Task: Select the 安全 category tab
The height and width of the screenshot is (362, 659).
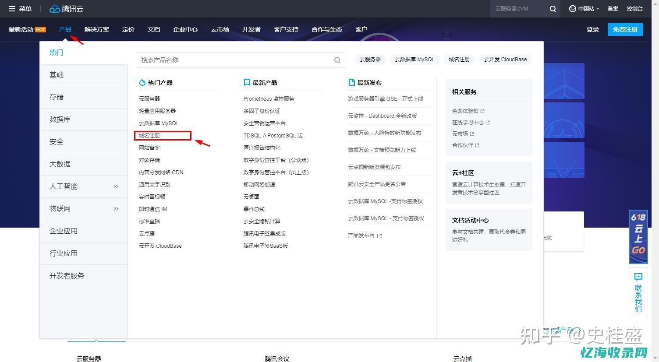Action: click(84, 142)
